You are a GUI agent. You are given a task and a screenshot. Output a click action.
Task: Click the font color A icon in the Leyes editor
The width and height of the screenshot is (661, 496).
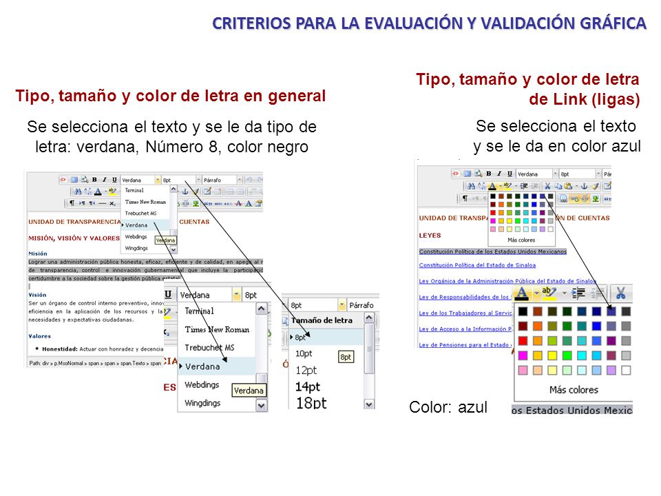(x=492, y=186)
